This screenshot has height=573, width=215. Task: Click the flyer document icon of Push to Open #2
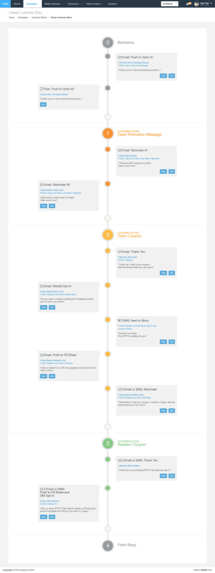coord(41,89)
